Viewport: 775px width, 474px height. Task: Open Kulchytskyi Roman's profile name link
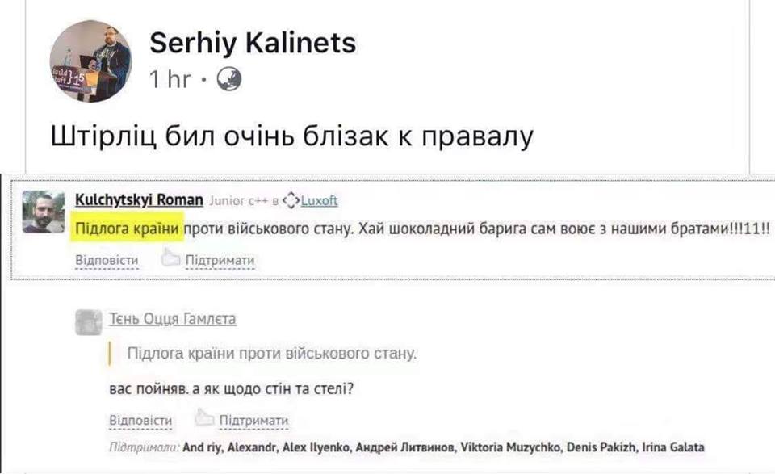click(x=139, y=200)
